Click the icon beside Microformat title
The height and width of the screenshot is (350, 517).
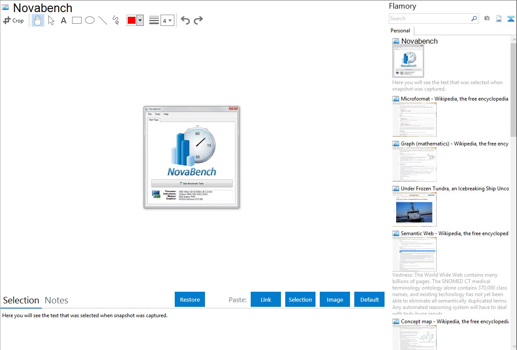396,99
